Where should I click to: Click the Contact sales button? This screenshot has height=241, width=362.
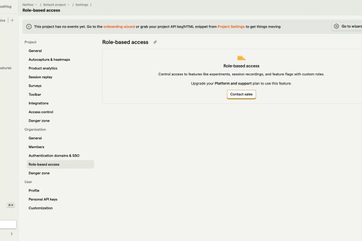[241, 95]
